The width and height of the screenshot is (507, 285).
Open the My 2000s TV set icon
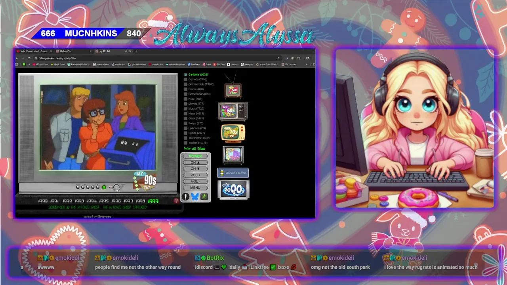click(x=233, y=190)
